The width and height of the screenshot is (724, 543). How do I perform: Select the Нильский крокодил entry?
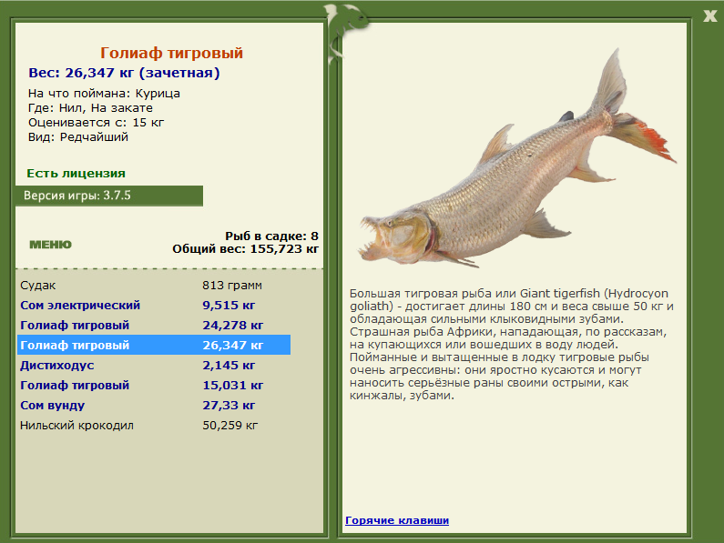[154, 426]
